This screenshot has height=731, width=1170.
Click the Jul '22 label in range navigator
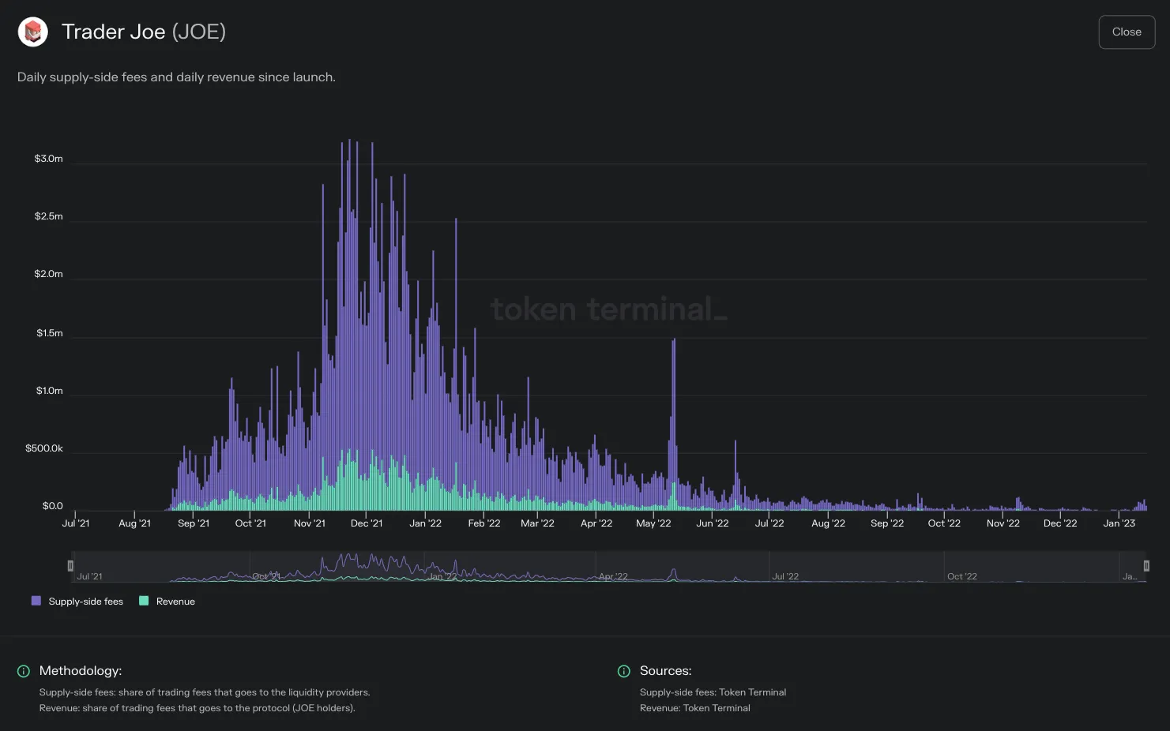[785, 576]
